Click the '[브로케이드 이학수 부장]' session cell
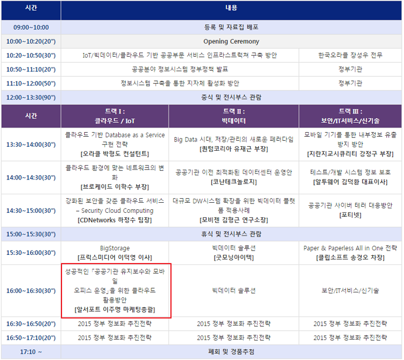Image resolution: width=404 pixels, height=360 pixels. click(x=115, y=178)
